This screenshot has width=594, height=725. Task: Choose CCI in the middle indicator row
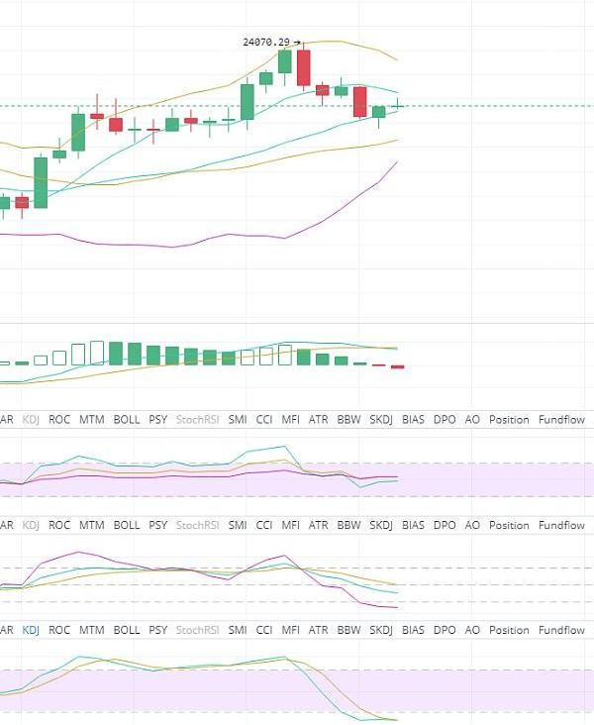[x=264, y=525]
